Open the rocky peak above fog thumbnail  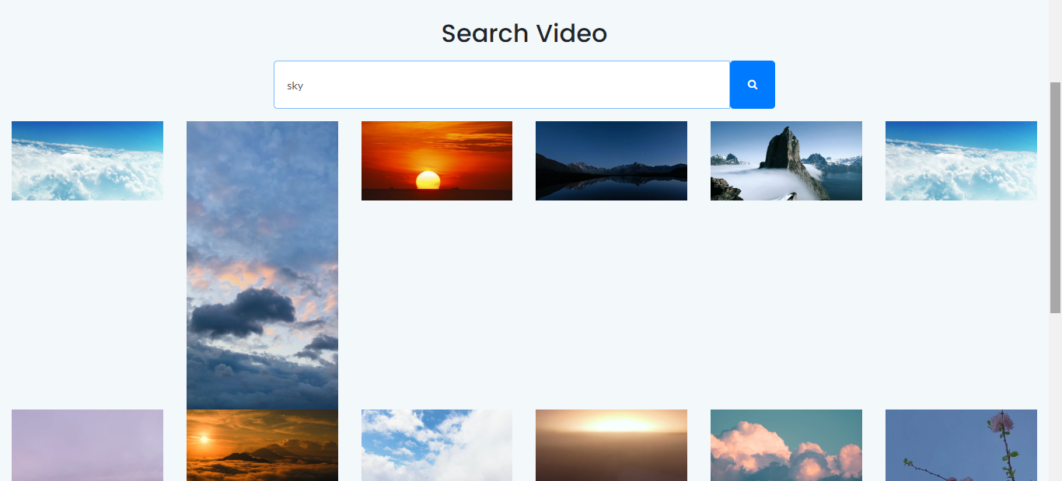coord(786,161)
